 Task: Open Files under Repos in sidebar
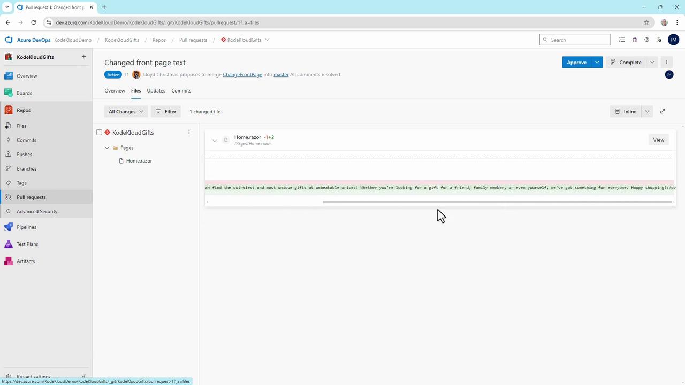click(x=21, y=126)
